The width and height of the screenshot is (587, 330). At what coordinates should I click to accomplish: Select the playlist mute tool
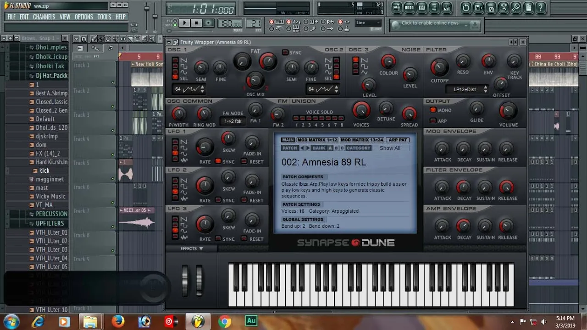[x=115, y=38]
